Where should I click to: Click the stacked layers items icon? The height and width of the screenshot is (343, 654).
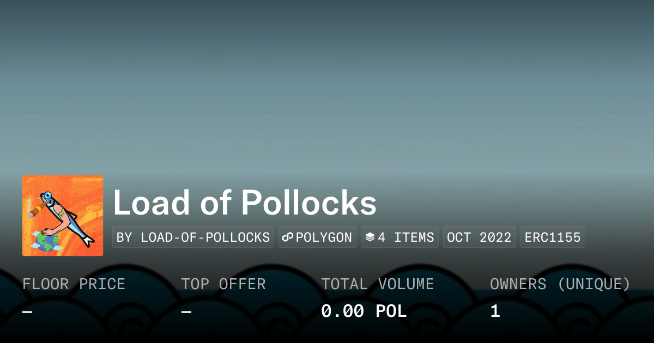370,237
